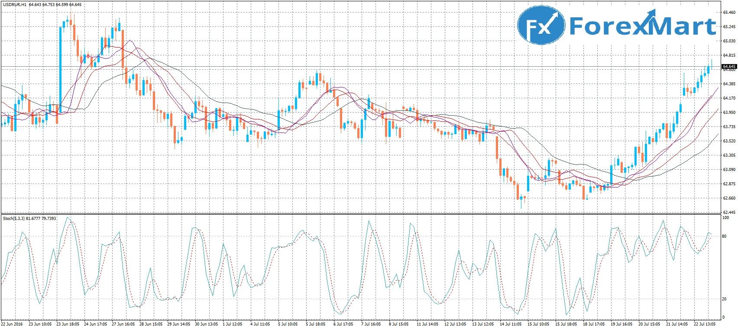Click the 28 Jun 15:05 time label

tap(151, 323)
